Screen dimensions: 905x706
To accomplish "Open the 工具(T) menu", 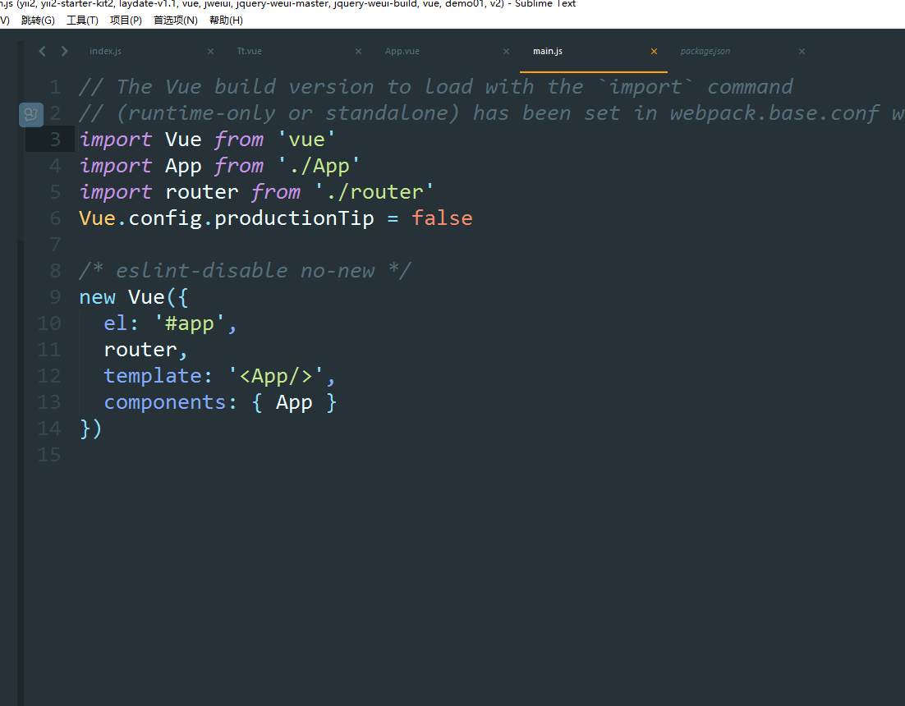I will click(x=82, y=21).
